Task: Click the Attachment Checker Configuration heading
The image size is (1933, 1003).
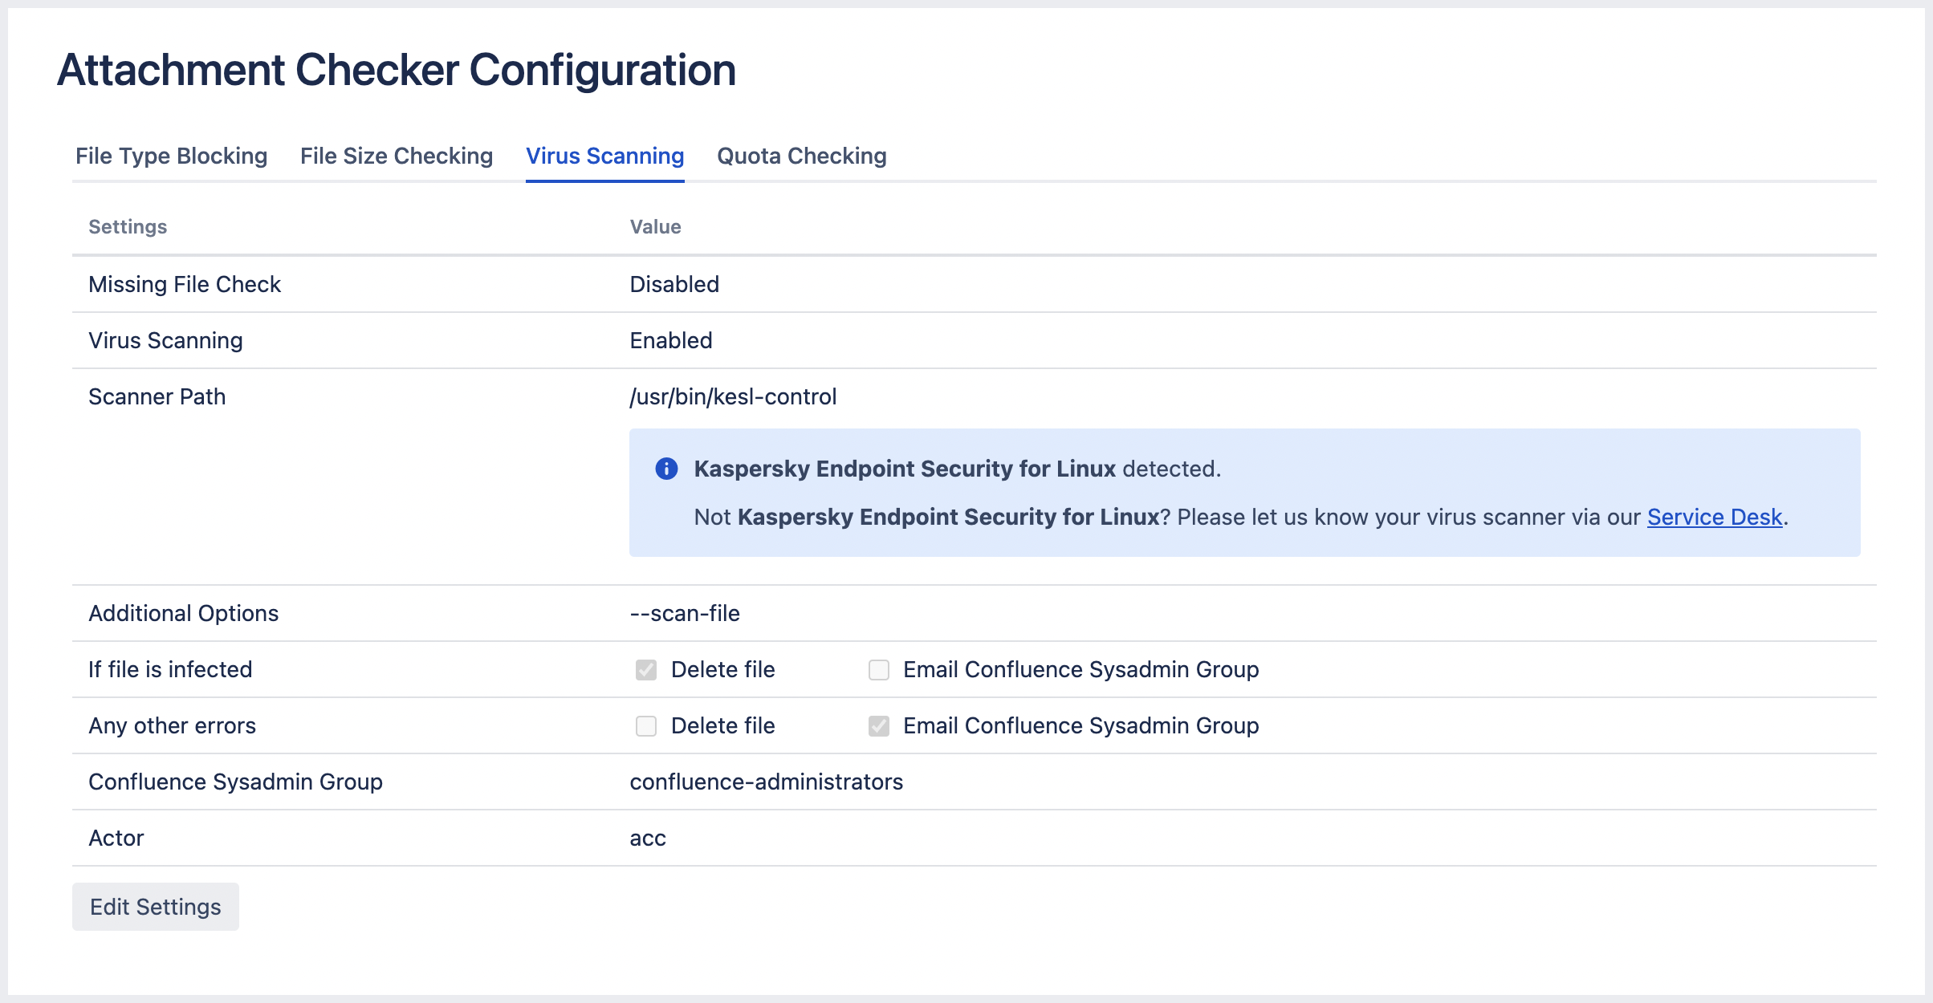Action: click(397, 70)
